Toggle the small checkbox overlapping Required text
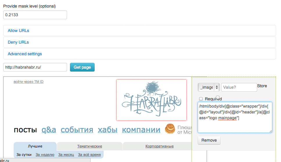This screenshot has width=281, height=162. point(218,97)
